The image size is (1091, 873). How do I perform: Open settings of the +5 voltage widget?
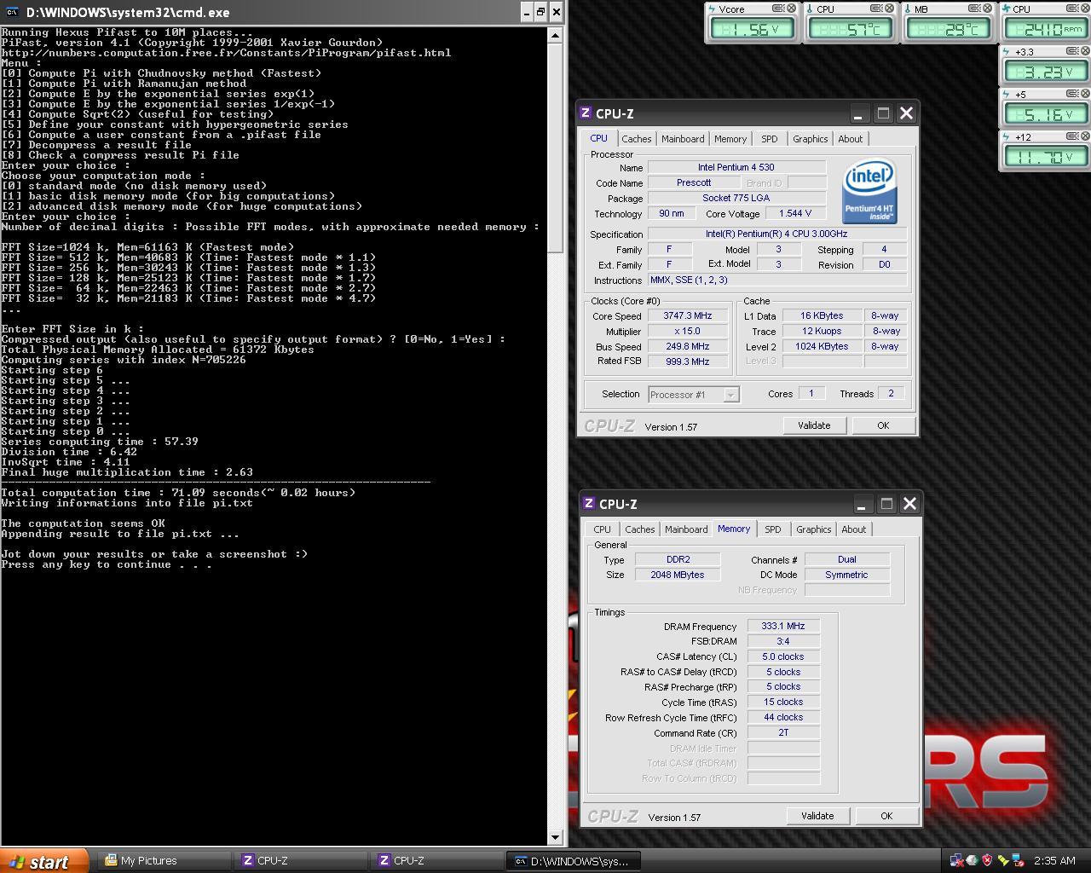[x=1074, y=94]
